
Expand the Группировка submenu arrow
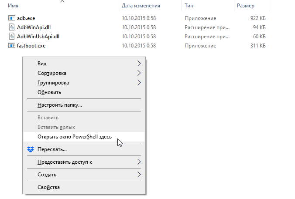click(x=139, y=83)
